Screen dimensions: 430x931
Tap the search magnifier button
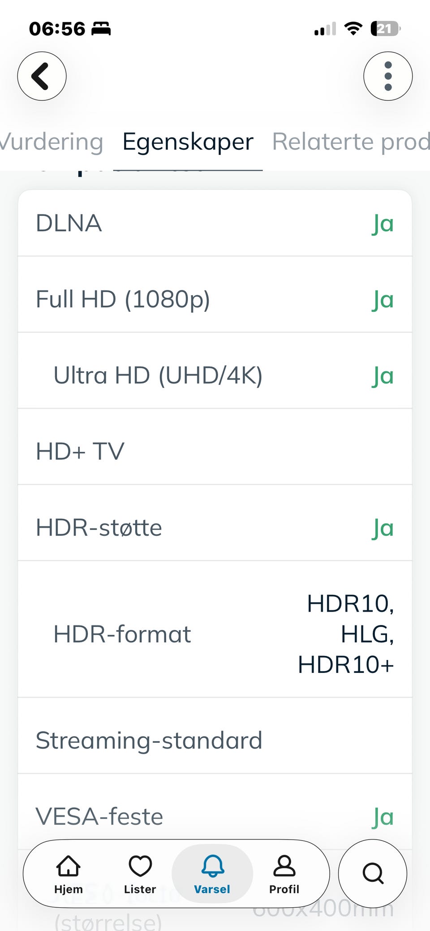(x=373, y=873)
